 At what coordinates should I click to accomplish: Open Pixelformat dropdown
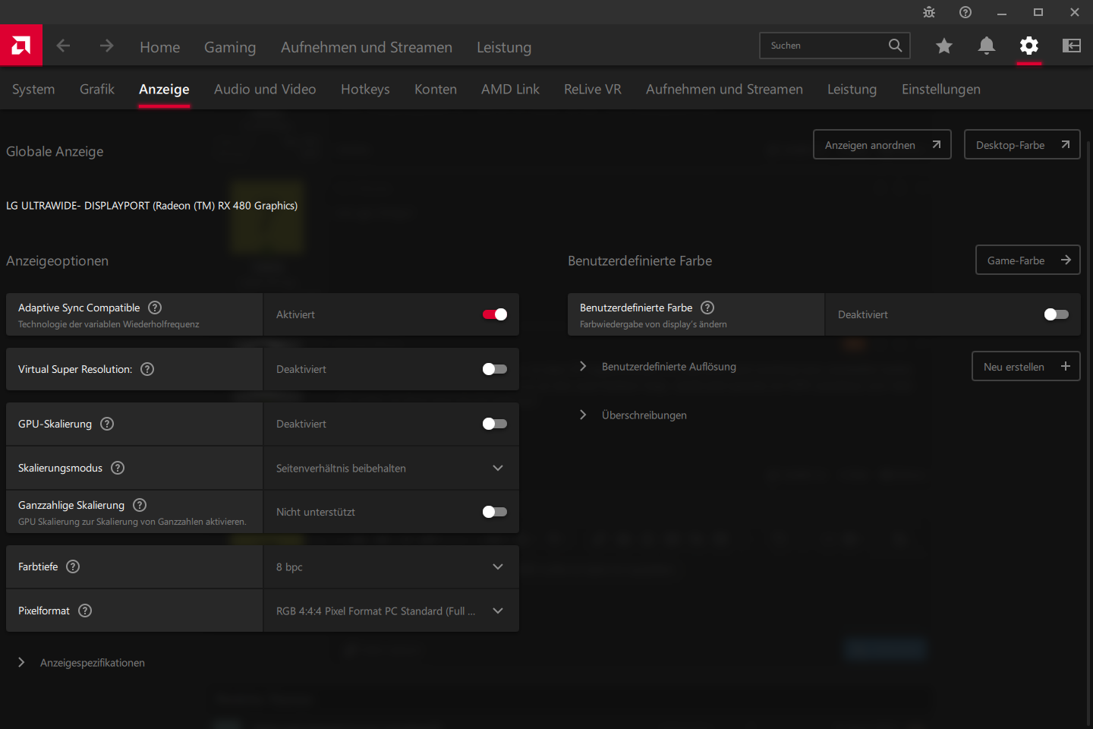click(391, 611)
